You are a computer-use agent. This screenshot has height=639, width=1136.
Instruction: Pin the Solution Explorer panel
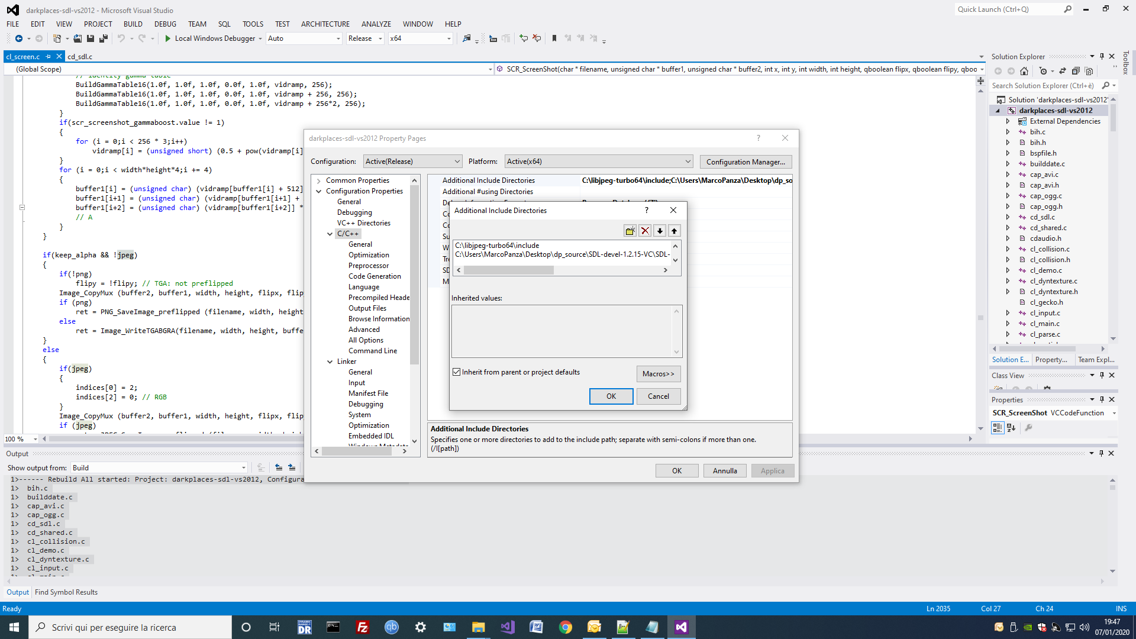point(1102,56)
